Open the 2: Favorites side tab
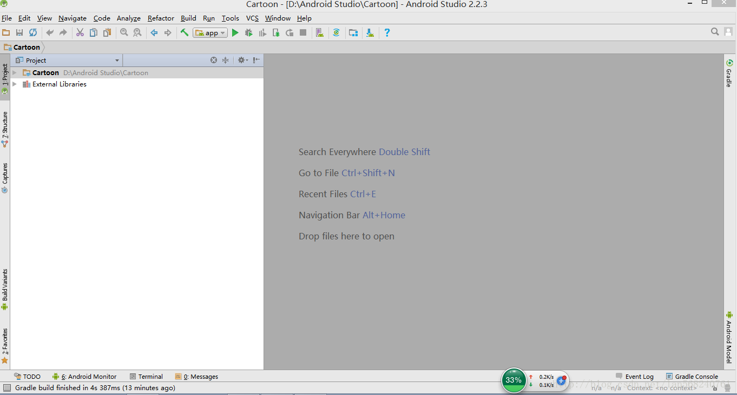The width and height of the screenshot is (737, 395). coord(5,346)
